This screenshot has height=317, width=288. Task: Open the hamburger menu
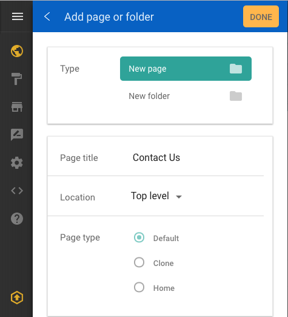[18, 16]
